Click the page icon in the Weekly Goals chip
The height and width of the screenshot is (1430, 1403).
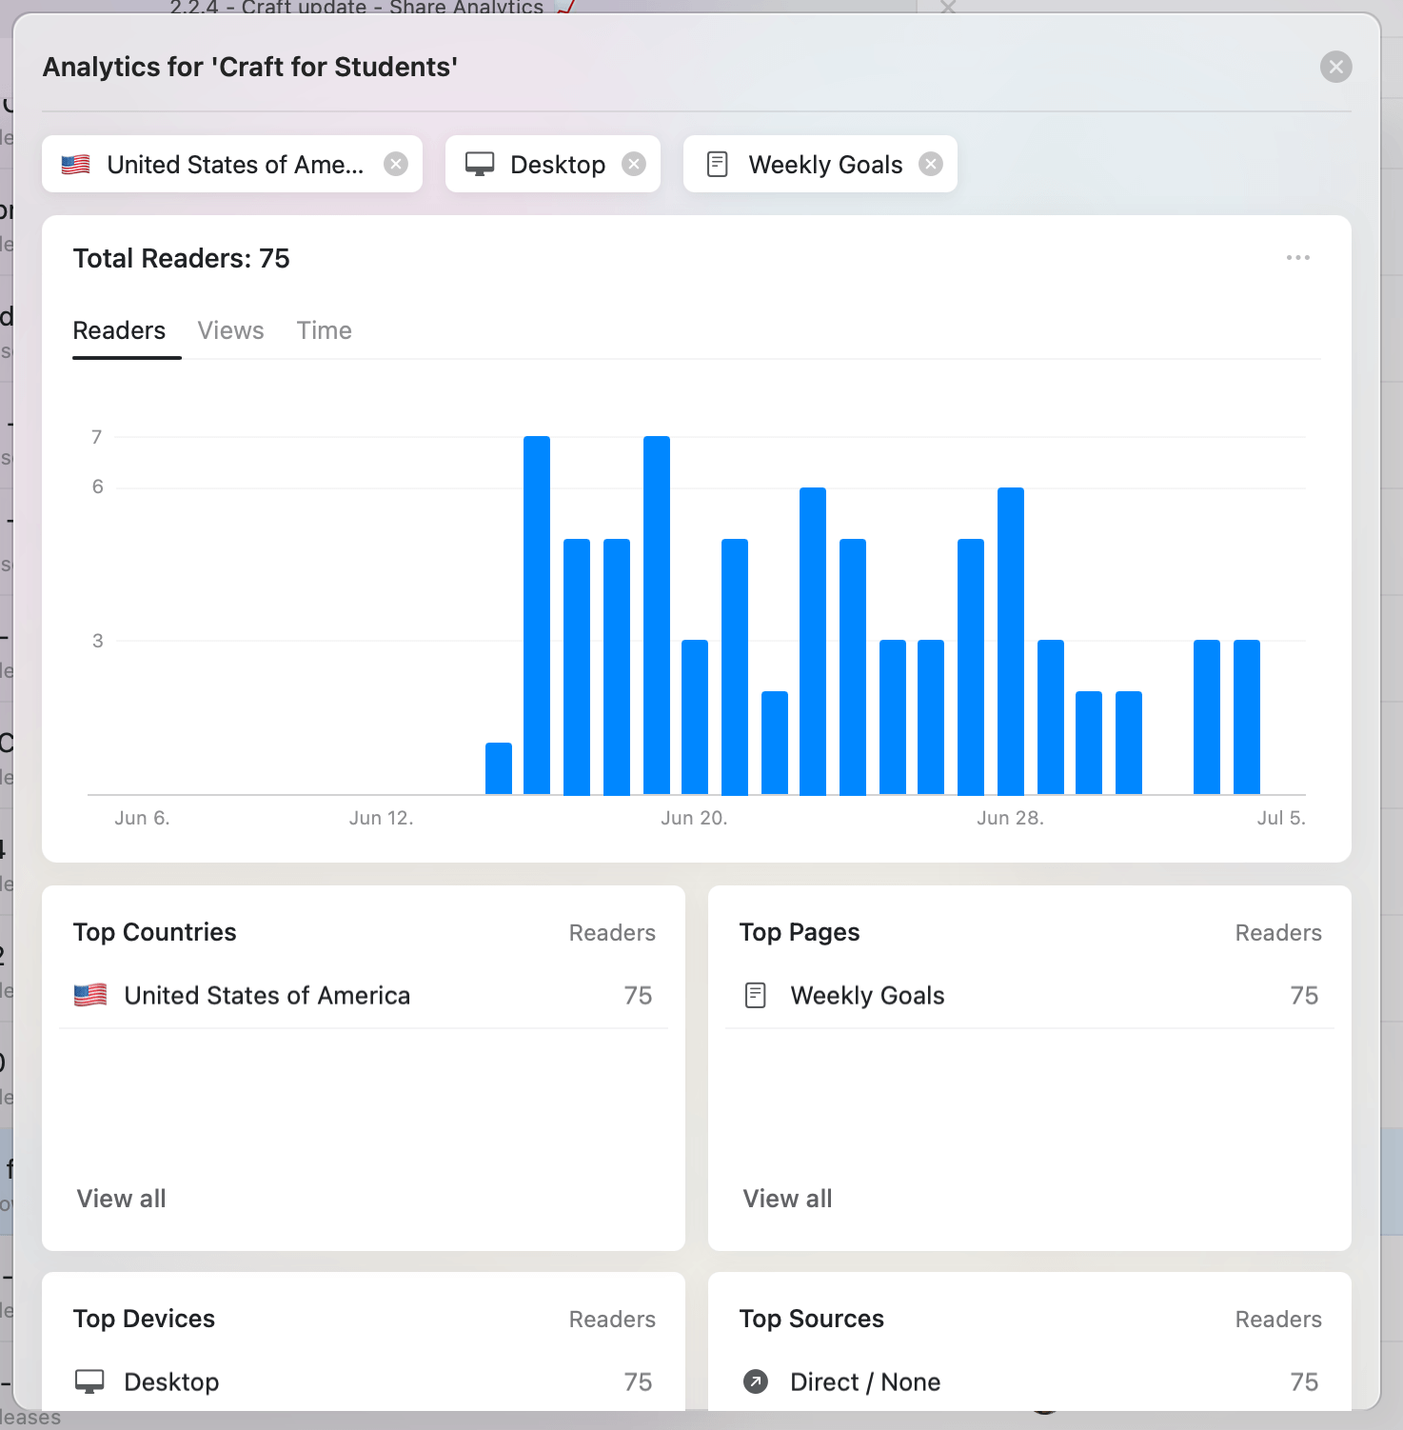coord(717,164)
